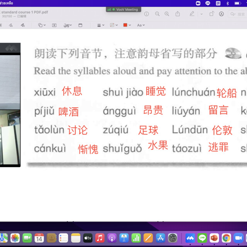Image resolution: width=247 pixels, height=247 pixels.
Task: Click the pinyin word shuǐguǒ
Action: tap(122, 149)
